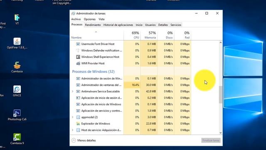Select the WMI Provider Host row
266x150 pixels.
(x=131, y=63)
